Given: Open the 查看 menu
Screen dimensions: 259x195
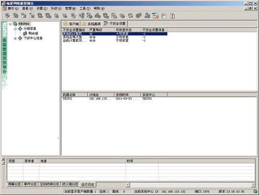Looking at the screenshot, I should (27, 8).
